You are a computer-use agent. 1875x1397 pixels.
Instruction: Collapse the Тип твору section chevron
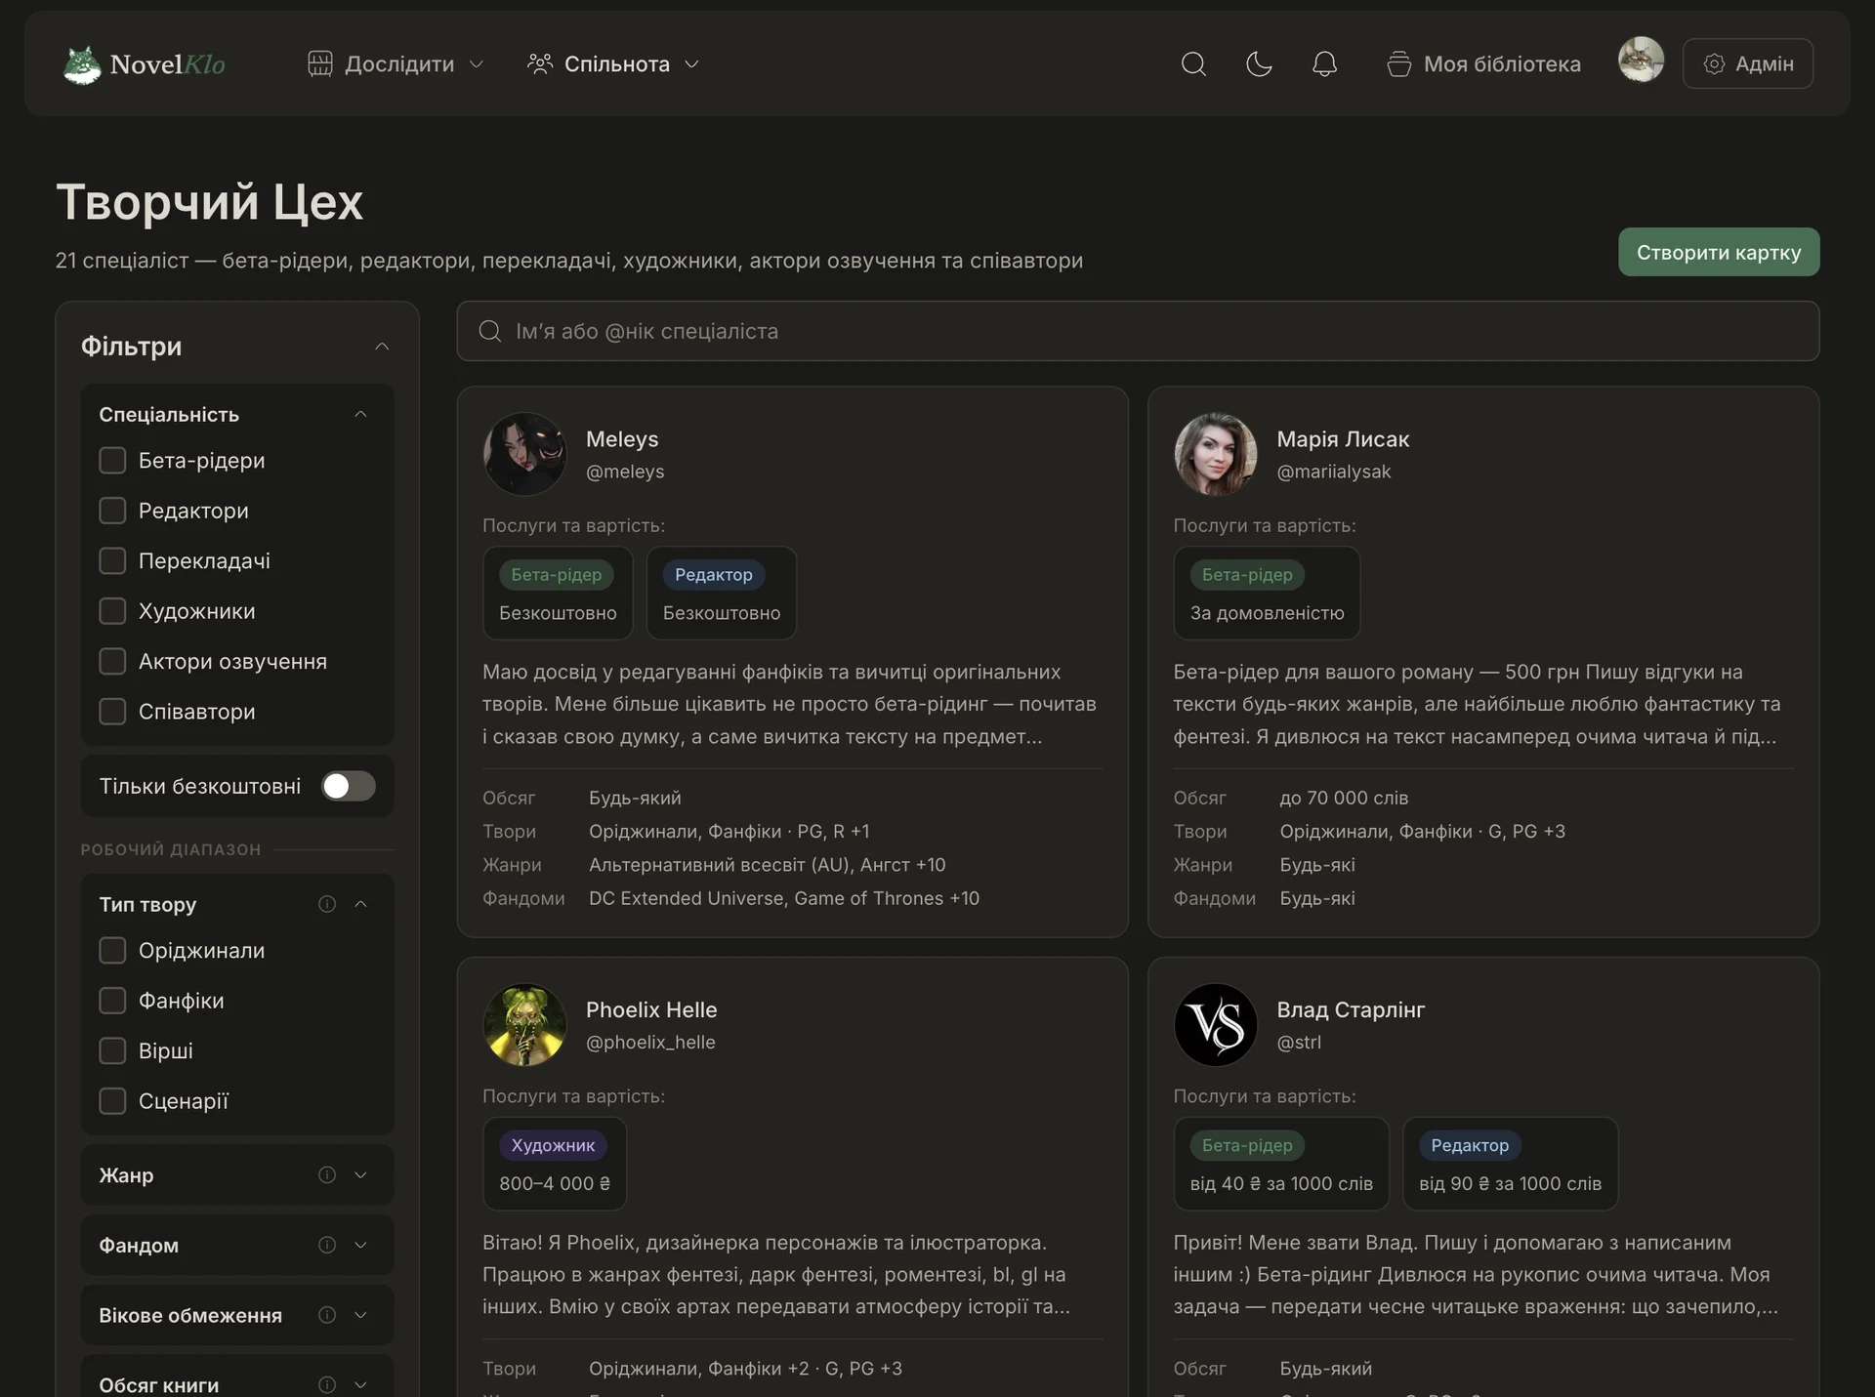(360, 904)
